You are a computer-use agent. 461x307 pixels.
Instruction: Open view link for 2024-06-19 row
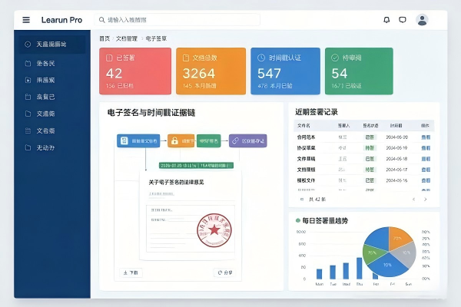coord(426,148)
